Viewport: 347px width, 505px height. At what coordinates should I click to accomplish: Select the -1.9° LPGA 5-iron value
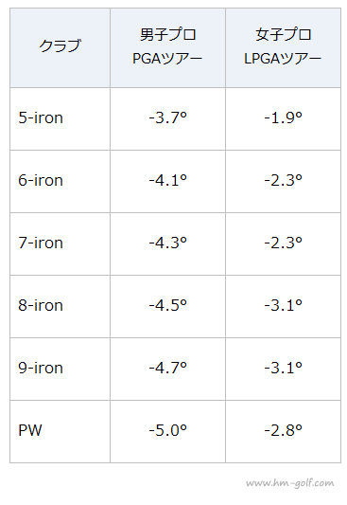pyautogui.click(x=283, y=117)
